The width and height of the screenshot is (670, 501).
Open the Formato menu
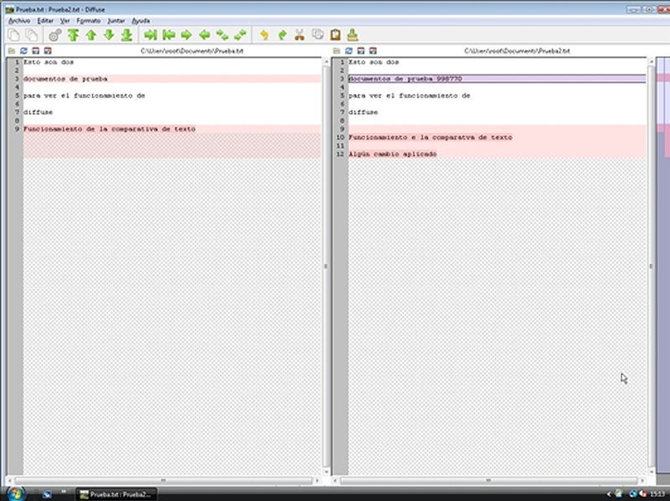click(89, 20)
